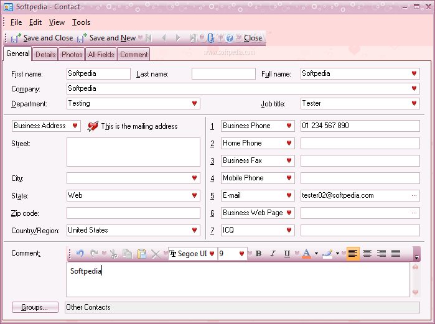Image resolution: width=435 pixels, height=324 pixels.
Task: Align comment text left
Action: pyautogui.click(x=353, y=254)
